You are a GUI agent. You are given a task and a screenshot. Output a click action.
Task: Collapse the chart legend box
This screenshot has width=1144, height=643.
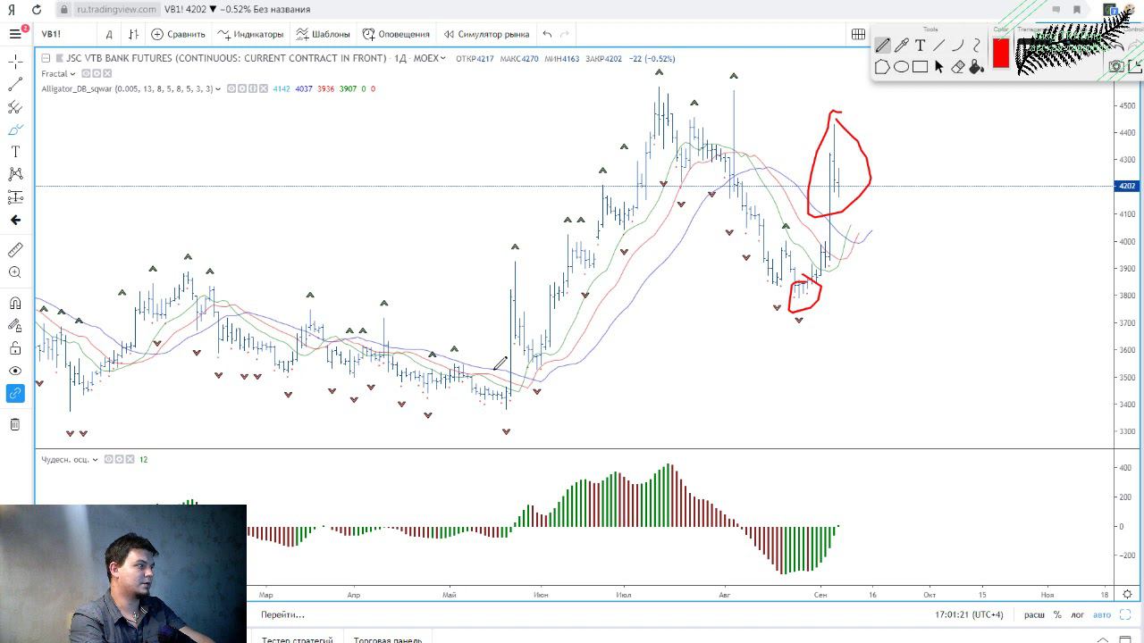coord(47,59)
